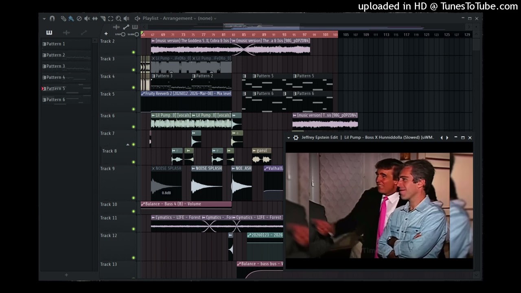Viewport: 521px width, 293px height.
Task: Add a new track with the plus icon
Action: 106,34
